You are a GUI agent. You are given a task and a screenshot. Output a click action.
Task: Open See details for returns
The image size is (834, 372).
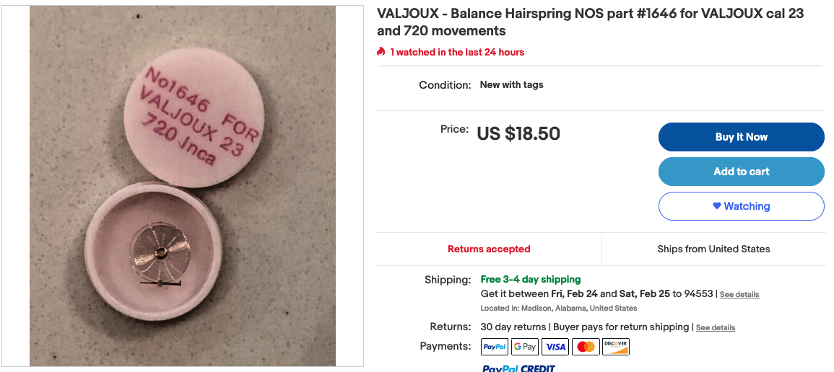tap(716, 327)
